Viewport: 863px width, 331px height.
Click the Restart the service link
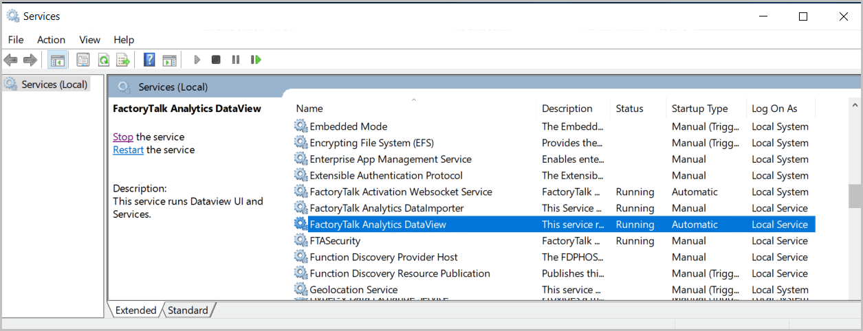(128, 150)
